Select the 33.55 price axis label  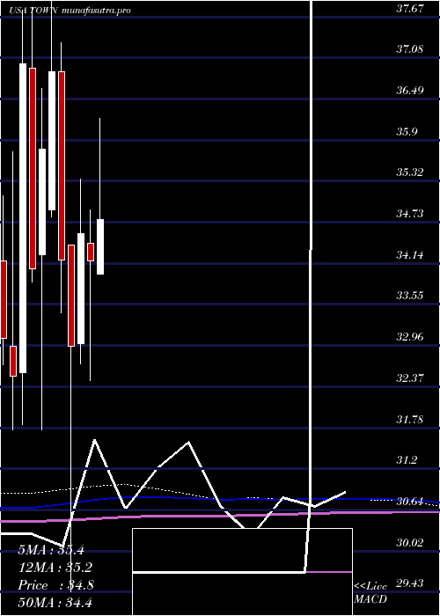[410, 296]
